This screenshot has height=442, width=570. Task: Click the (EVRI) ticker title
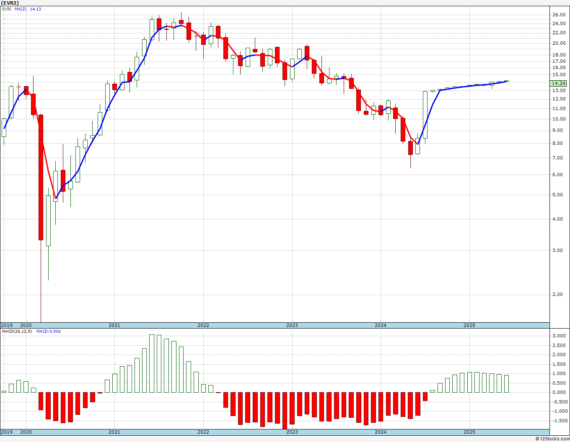pos(9,3)
